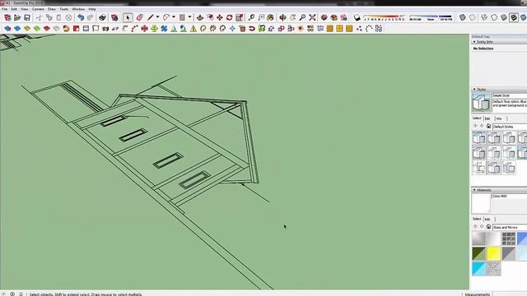Switch to Materials Edit tab

pos(487,220)
